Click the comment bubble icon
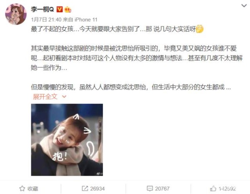Image resolution: width=250 pixels, height=194 pixels. click(x=150, y=189)
